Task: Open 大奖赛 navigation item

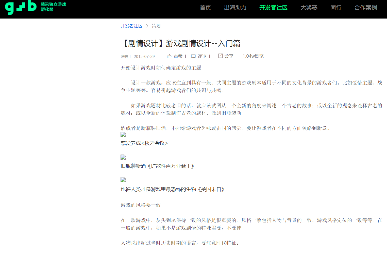Action: click(x=309, y=8)
